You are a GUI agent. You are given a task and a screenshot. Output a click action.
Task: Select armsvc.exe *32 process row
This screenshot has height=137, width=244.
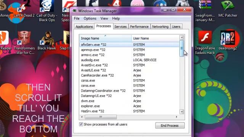point(130,55)
